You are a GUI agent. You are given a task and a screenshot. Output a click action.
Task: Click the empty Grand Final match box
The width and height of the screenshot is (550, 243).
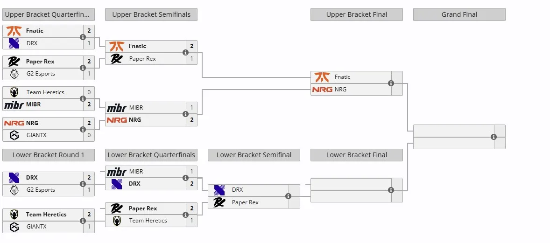(x=459, y=137)
